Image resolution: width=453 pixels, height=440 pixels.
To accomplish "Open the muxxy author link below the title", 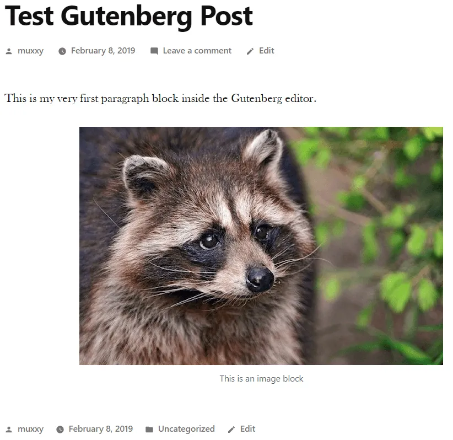I will pyautogui.click(x=31, y=51).
